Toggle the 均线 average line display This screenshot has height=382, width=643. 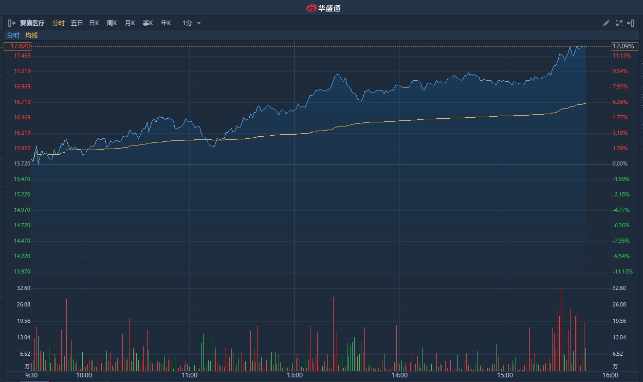(31, 35)
